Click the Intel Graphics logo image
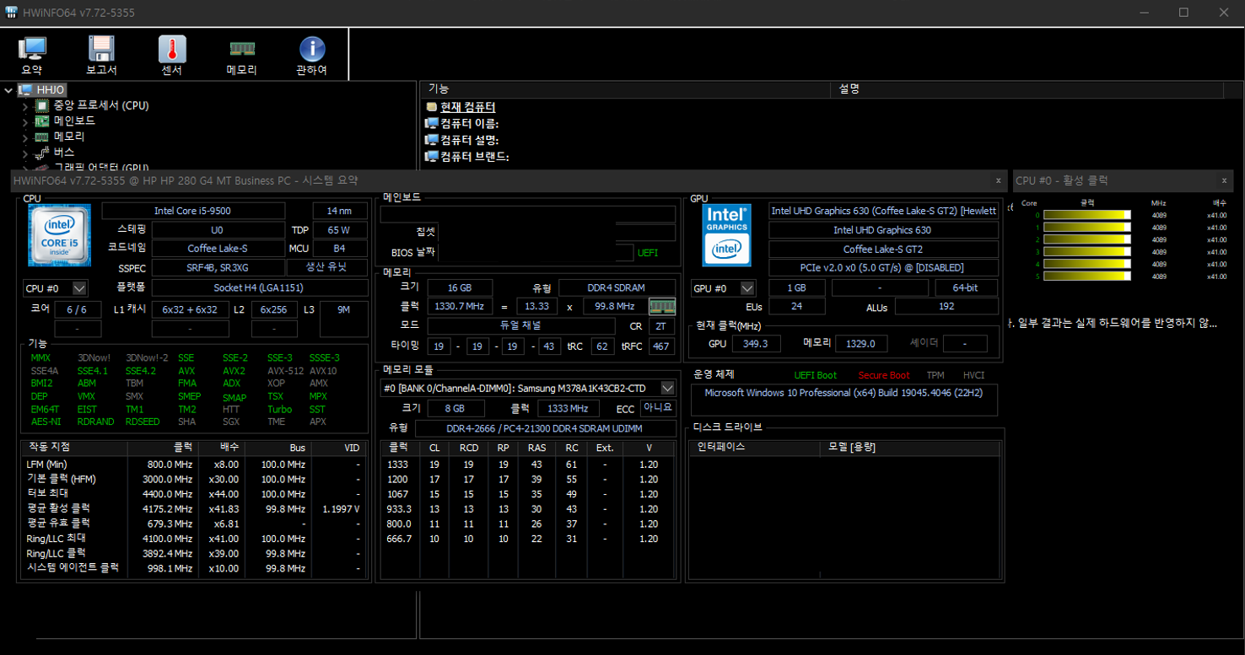Image resolution: width=1245 pixels, height=655 pixels. pos(727,234)
